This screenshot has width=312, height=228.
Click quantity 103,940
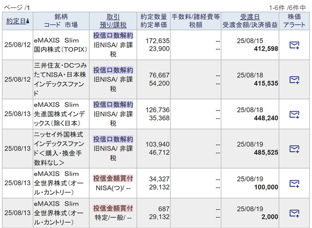click(157, 144)
